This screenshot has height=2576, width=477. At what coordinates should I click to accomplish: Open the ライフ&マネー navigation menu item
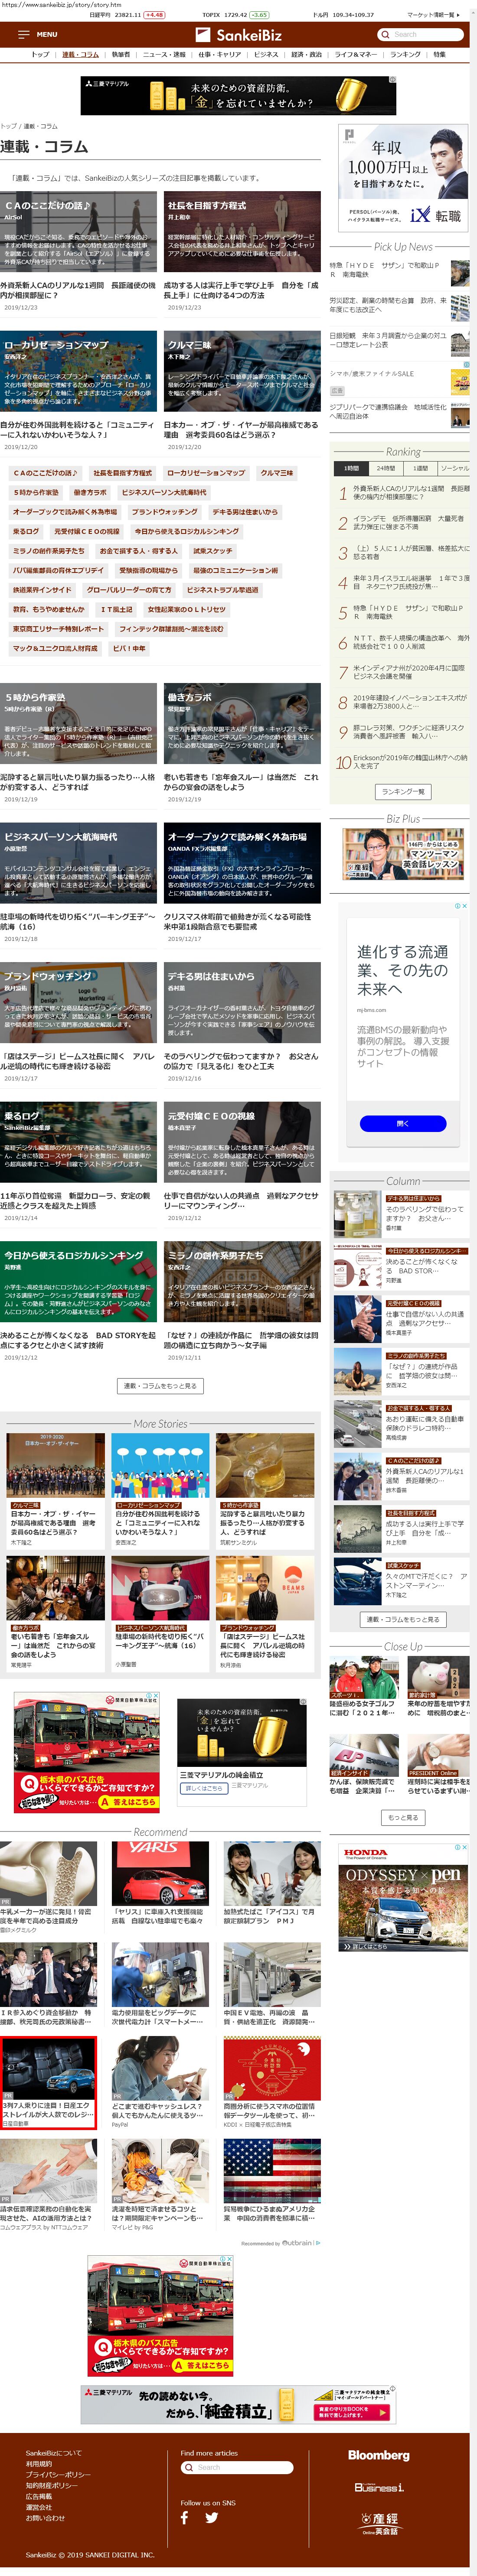tap(355, 54)
